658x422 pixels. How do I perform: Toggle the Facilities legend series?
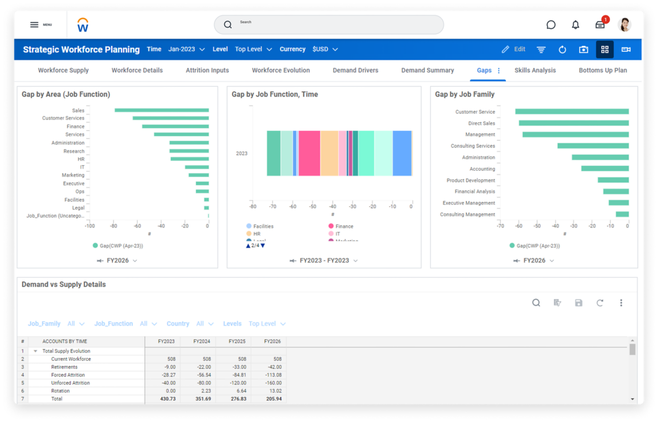pos(263,226)
